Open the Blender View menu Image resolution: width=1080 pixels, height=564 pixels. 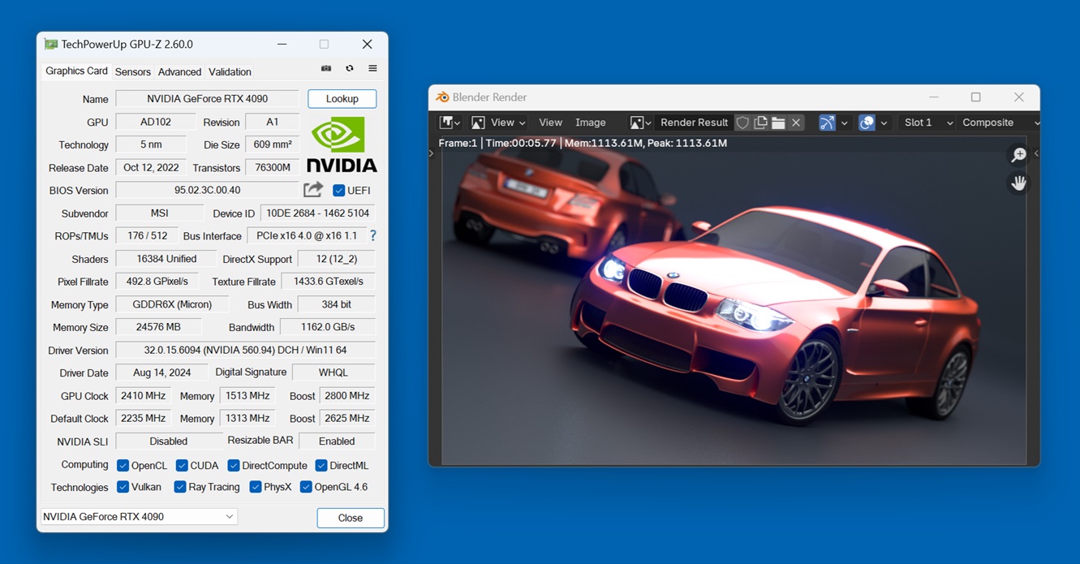550,123
